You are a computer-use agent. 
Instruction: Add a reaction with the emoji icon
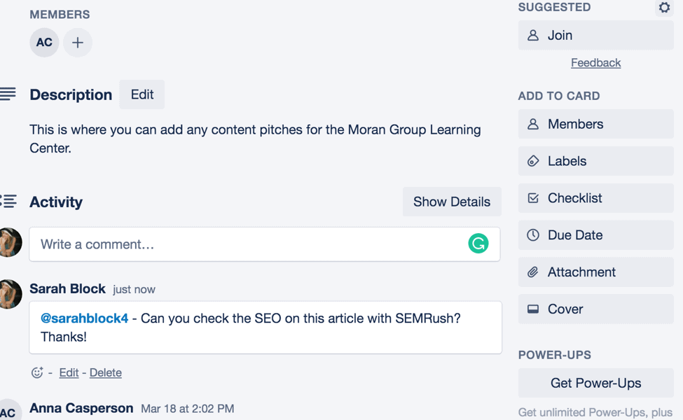coord(37,372)
